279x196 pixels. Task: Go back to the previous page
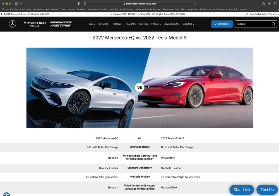[x=27, y=4]
